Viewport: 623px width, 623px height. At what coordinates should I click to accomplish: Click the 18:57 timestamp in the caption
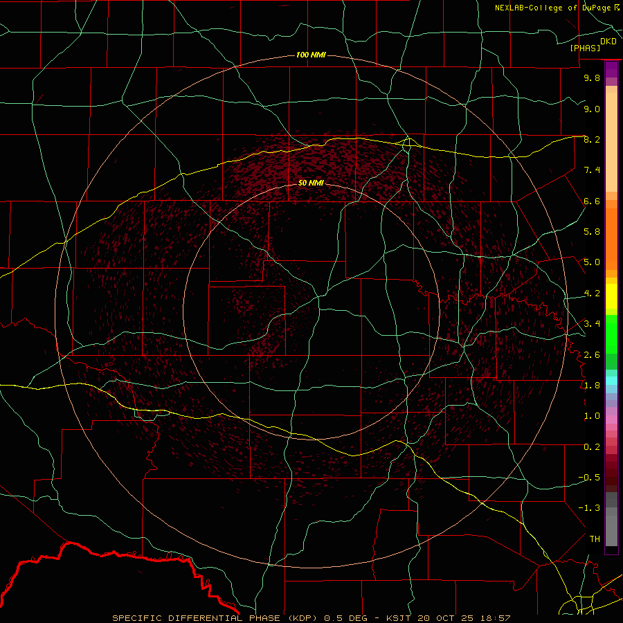pos(496,618)
